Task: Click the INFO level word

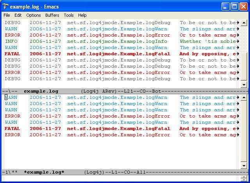Action: point(11,41)
